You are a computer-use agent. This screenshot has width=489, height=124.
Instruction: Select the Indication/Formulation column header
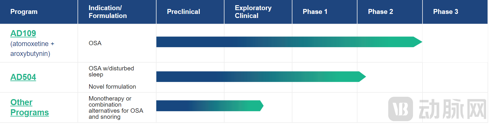108,12
